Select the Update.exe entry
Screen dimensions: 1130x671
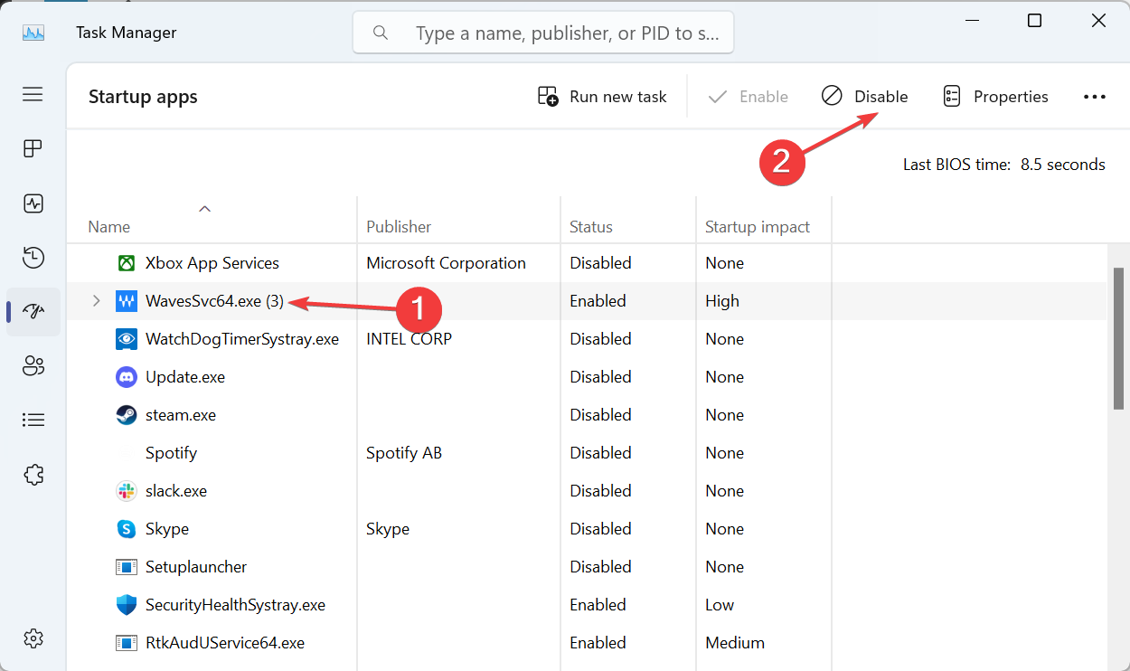pyautogui.click(x=185, y=377)
